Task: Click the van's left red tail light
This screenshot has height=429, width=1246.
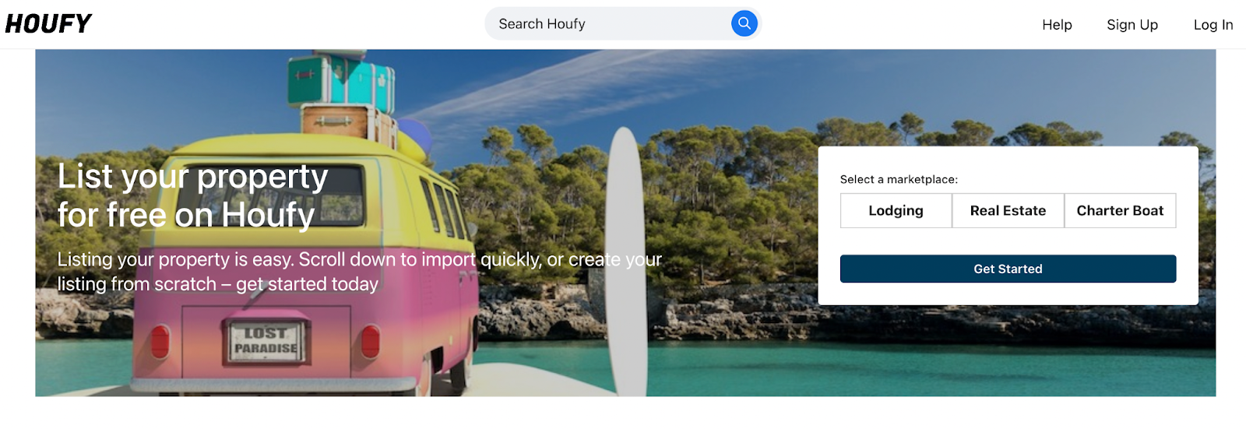Action: tap(160, 342)
